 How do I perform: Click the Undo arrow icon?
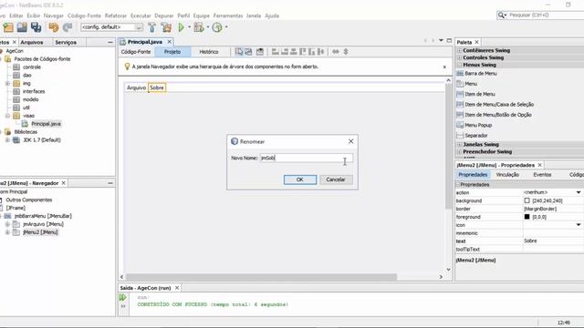click(x=54, y=27)
